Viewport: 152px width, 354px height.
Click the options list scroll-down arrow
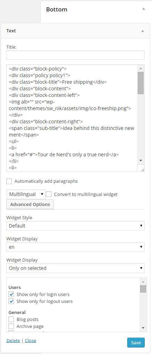143,328
